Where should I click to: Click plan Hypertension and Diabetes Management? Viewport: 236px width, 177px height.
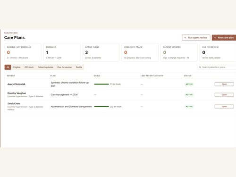pos(71,107)
